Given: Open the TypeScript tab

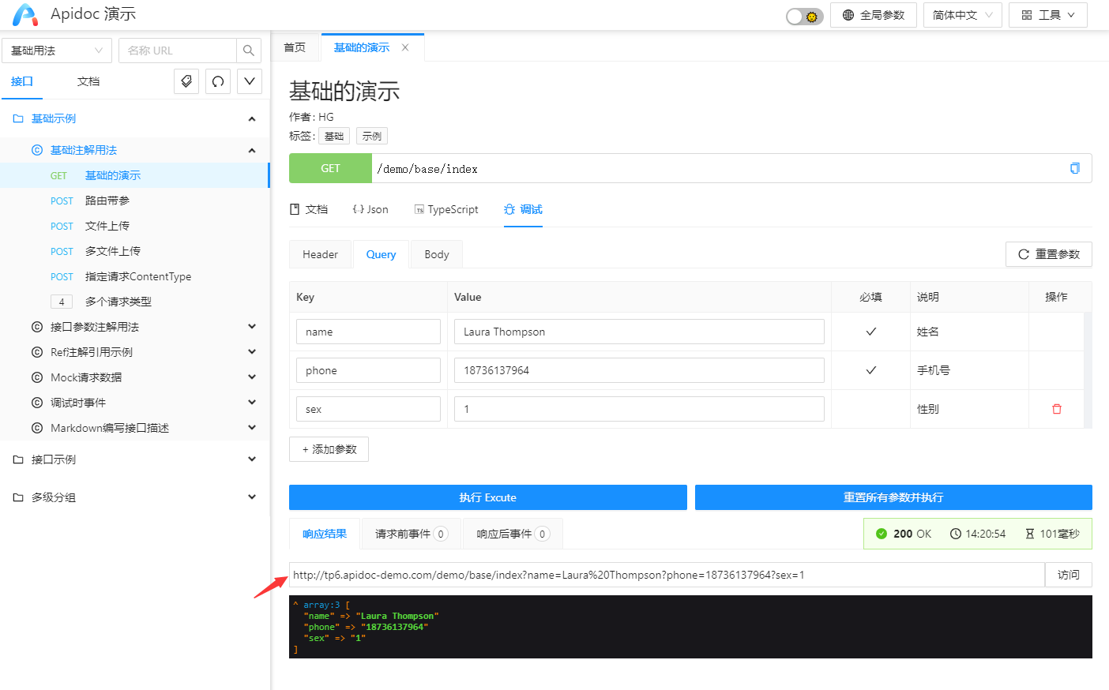Looking at the screenshot, I should (446, 209).
